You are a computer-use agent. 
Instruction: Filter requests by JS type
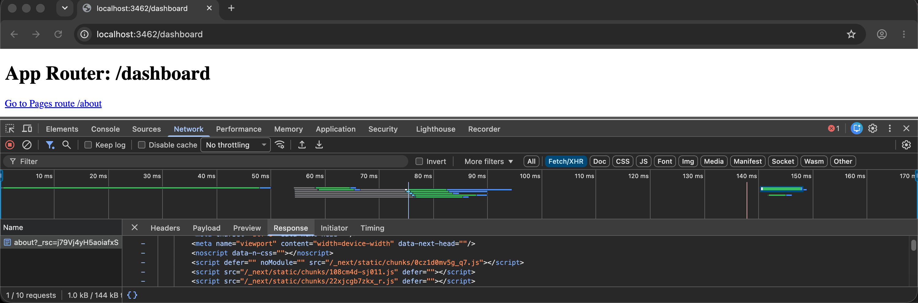pyautogui.click(x=643, y=162)
